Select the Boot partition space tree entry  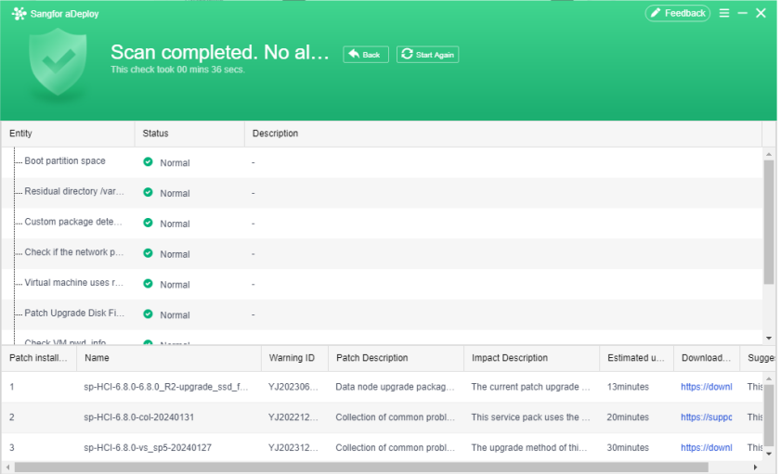point(65,161)
